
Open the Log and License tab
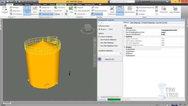[161, 23]
